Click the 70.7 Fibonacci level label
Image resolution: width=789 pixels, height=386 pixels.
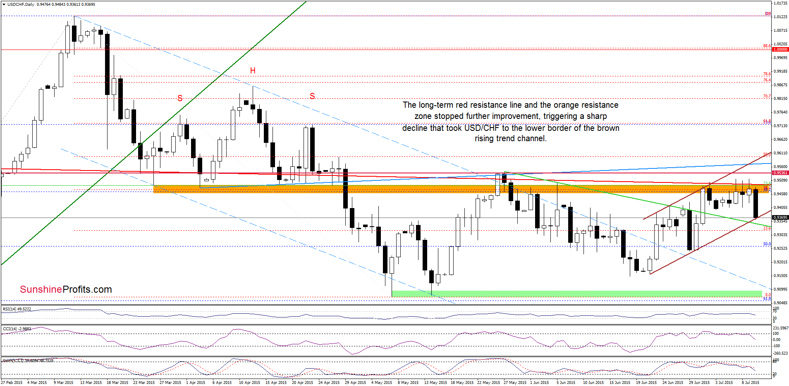767,97
